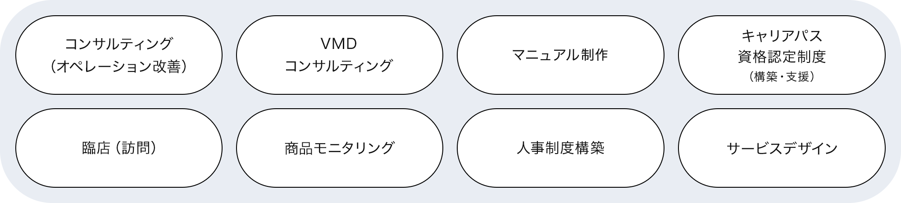Click the 資格認定制度 text line

click(782, 57)
